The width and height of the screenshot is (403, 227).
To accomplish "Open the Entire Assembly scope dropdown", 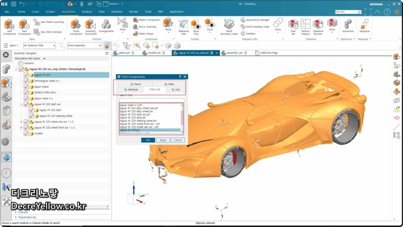I will coord(84,46).
